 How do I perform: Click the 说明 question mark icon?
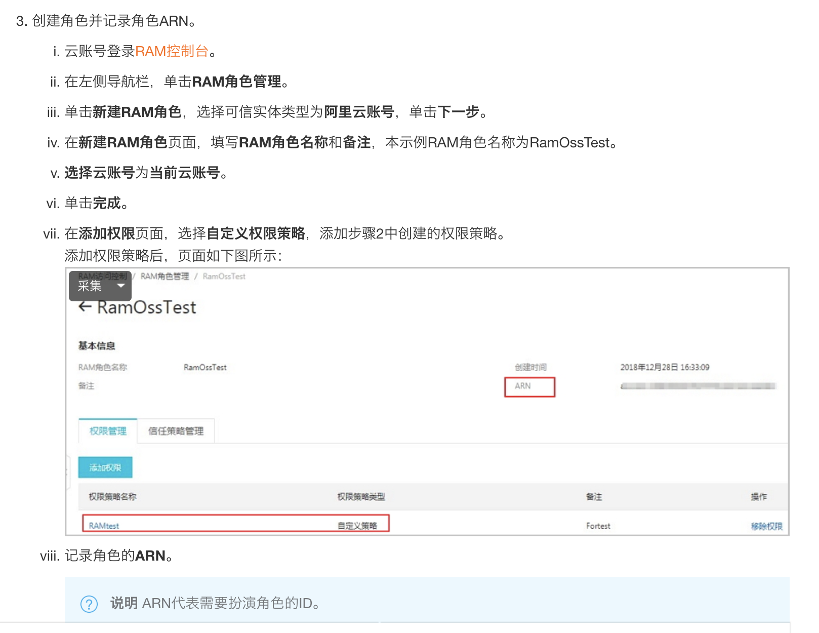point(89,604)
